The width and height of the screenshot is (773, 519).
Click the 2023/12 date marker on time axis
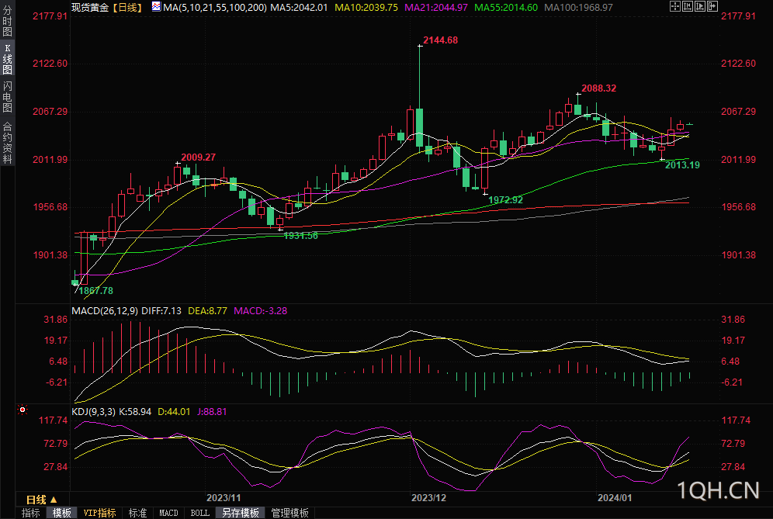click(428, 498)
